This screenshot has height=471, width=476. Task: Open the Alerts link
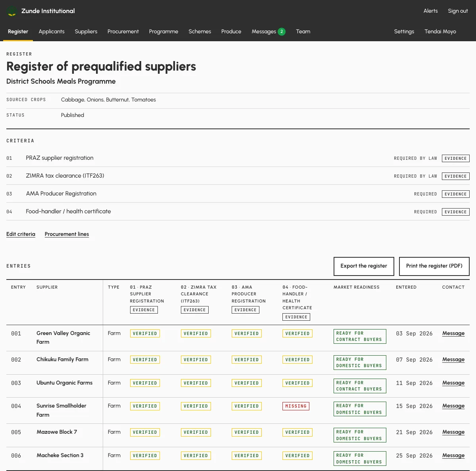[x=431, y=11]
